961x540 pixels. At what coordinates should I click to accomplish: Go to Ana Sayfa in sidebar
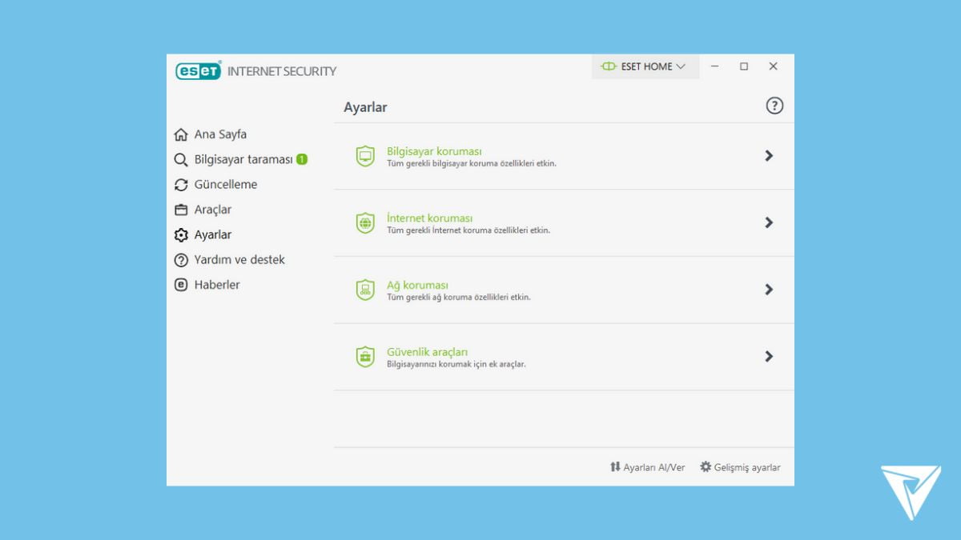click(219, 134)
